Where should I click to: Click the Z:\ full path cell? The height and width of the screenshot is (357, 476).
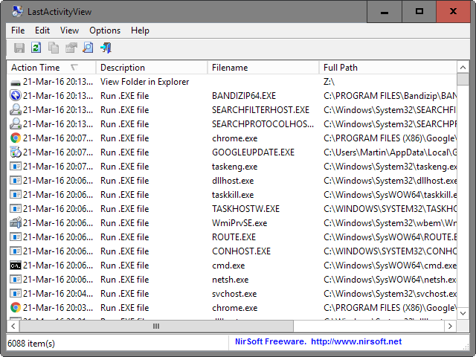pyautogui.click(x=329, y=82)
